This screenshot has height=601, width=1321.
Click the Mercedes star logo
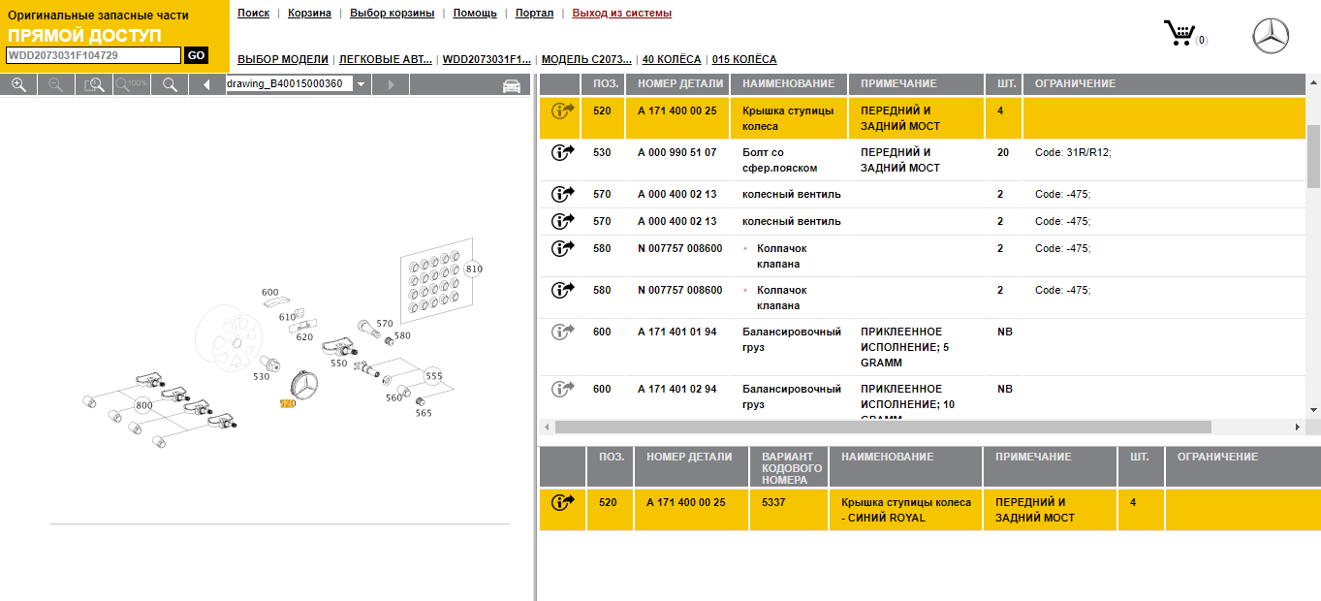point(1272,38)
